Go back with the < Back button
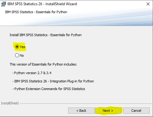This screenshot has height=117, width=153. tap(81, 111)
